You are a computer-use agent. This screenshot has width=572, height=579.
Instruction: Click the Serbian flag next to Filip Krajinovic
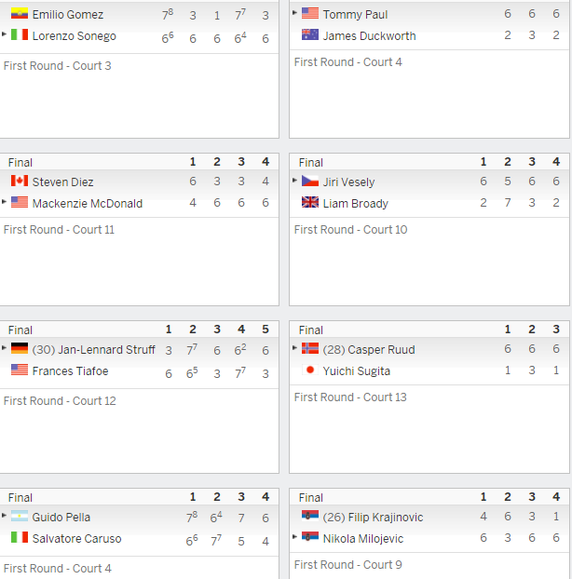click(310, 516)
